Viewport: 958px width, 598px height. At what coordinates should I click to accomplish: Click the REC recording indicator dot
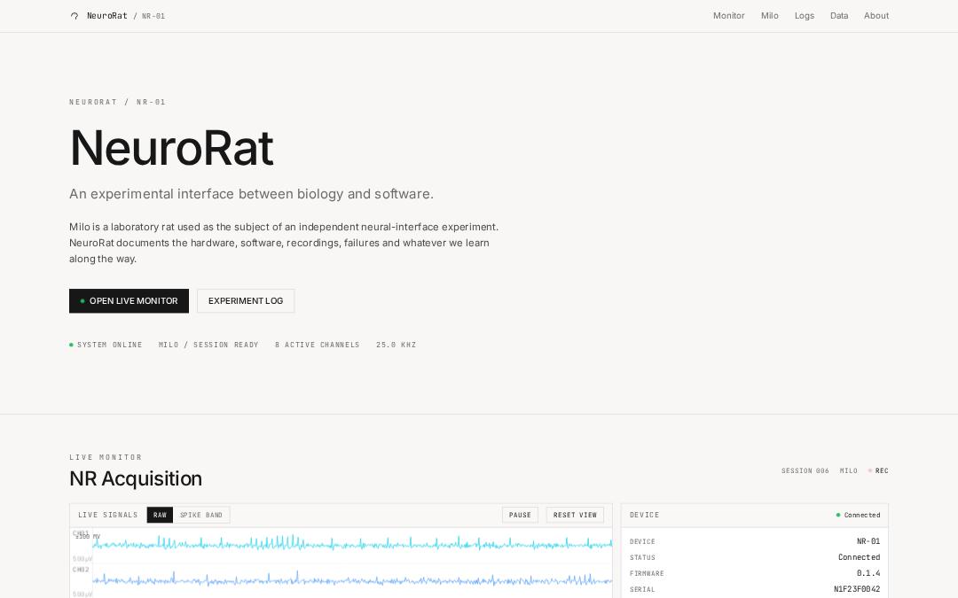click(x=870, y=470)
